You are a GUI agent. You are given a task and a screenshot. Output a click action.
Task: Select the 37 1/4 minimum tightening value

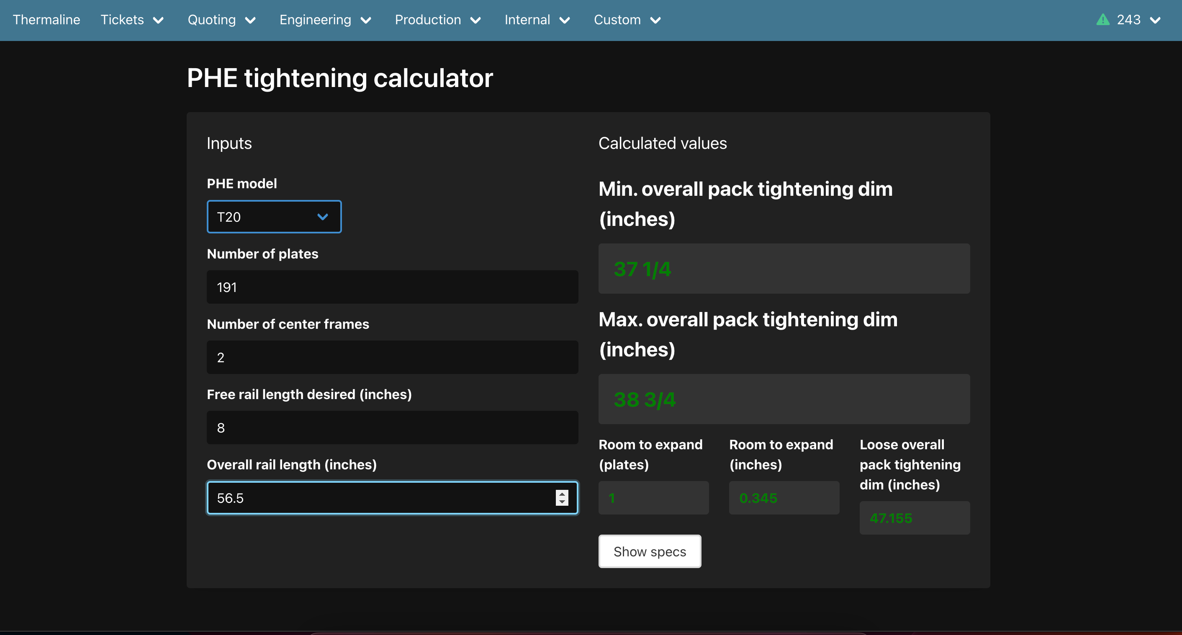(642, 269)
